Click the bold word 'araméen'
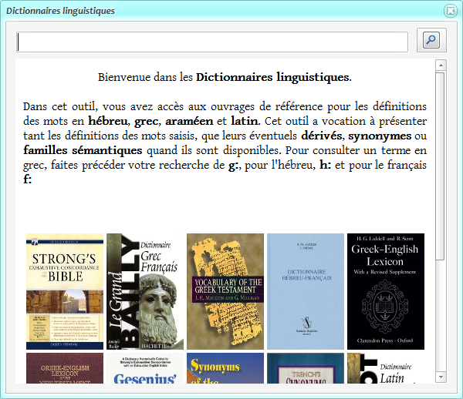 pos(189,121)
